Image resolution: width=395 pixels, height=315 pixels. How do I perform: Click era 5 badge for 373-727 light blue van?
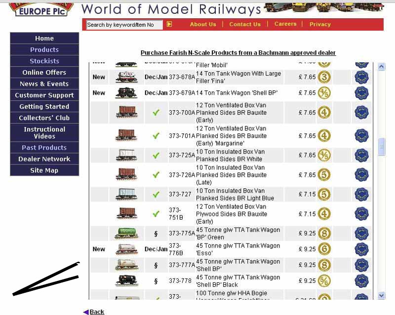324,195
